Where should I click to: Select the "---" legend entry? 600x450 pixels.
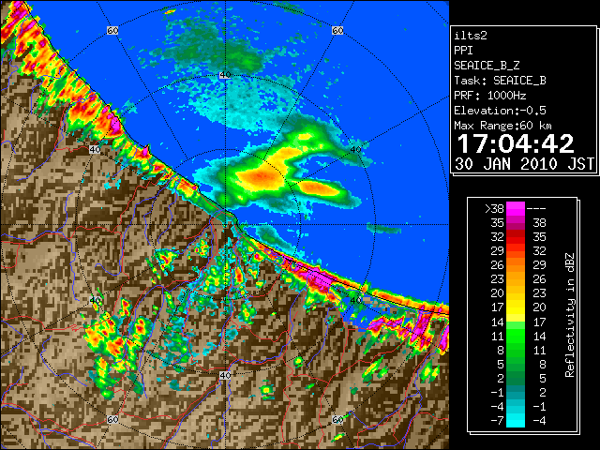point(535,208)
